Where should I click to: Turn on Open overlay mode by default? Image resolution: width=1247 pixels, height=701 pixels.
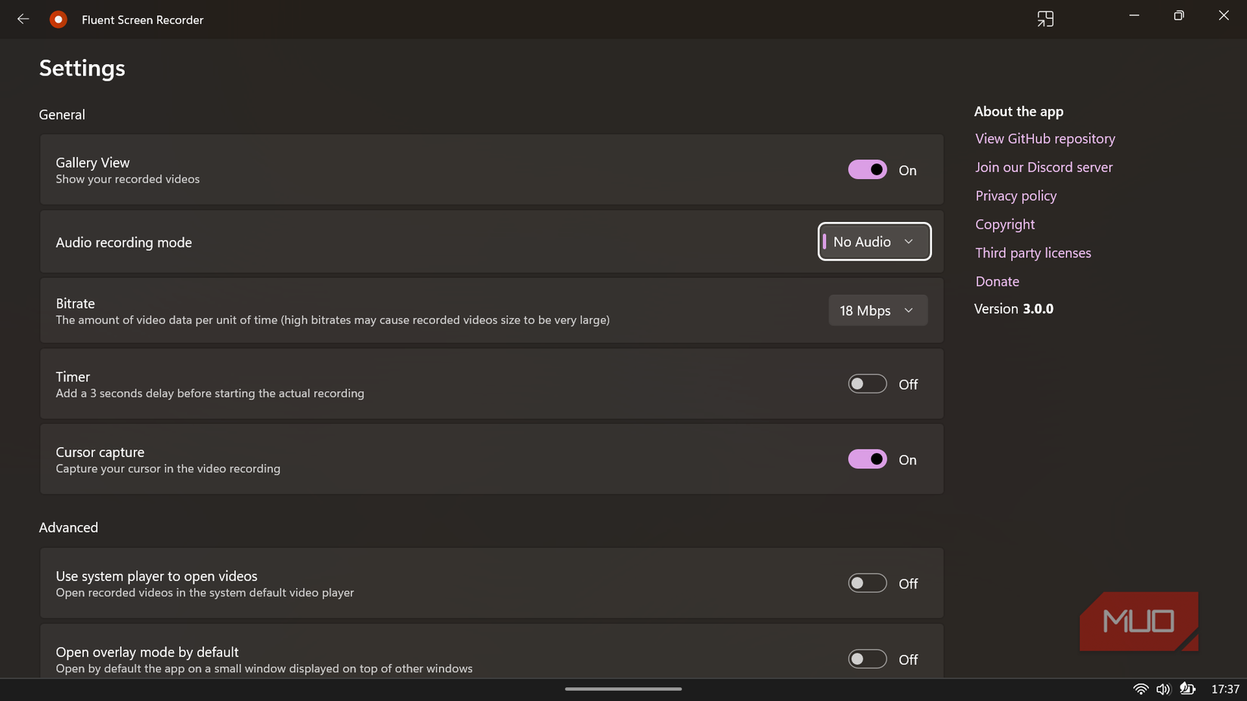point(867,659)
